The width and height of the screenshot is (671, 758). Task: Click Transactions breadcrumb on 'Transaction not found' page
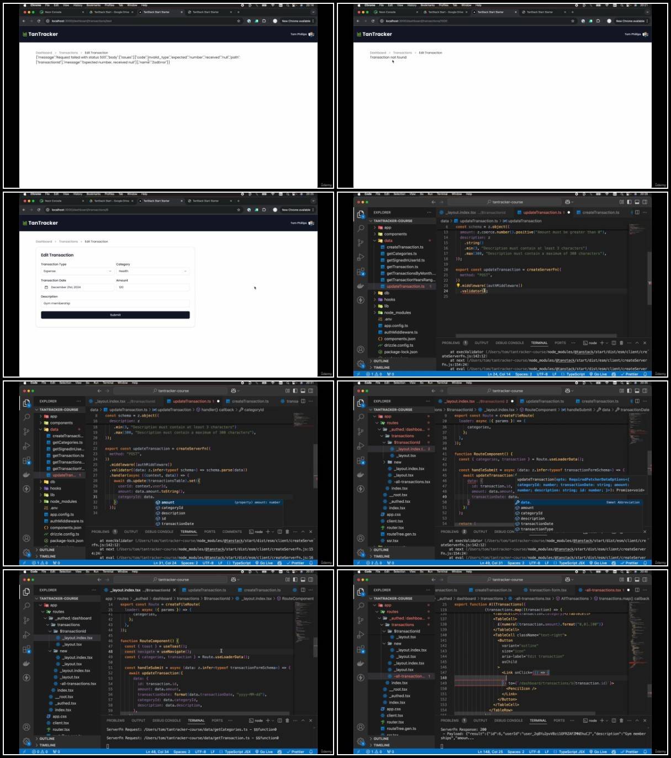[403, 52]
